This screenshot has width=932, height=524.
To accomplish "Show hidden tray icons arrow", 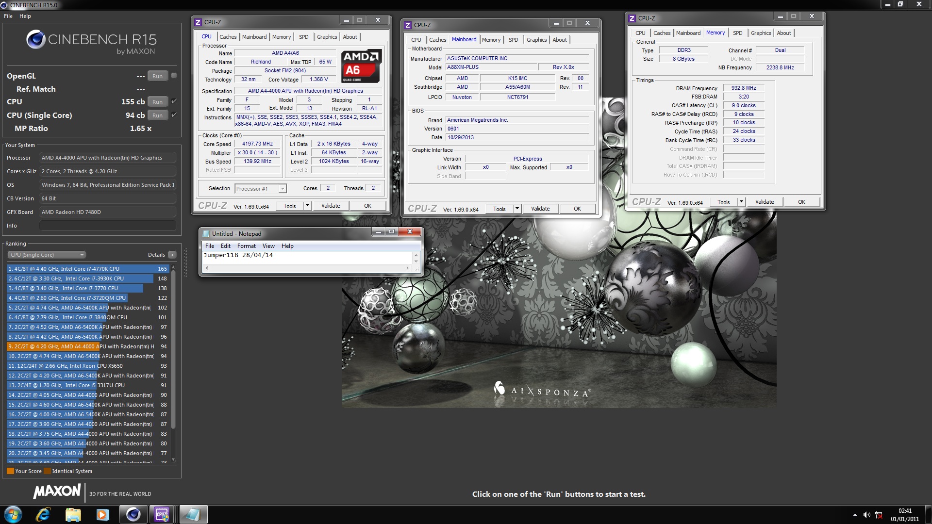I will [855, 515].
